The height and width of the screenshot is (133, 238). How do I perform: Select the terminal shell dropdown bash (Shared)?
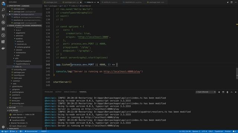pyautogui.click(x=206, y=92)
